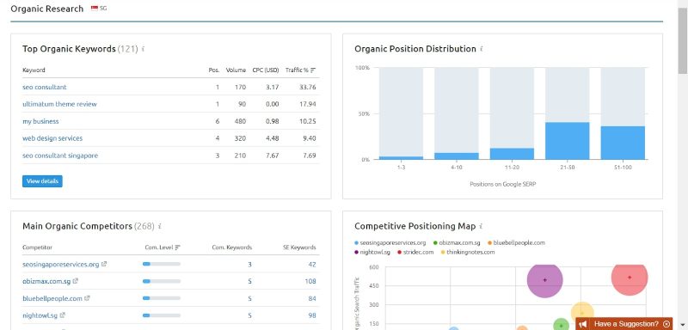Open info icon beside Main Organic Competitors
The width and height of the screenshot is (688, 330).
pos(160,227)
